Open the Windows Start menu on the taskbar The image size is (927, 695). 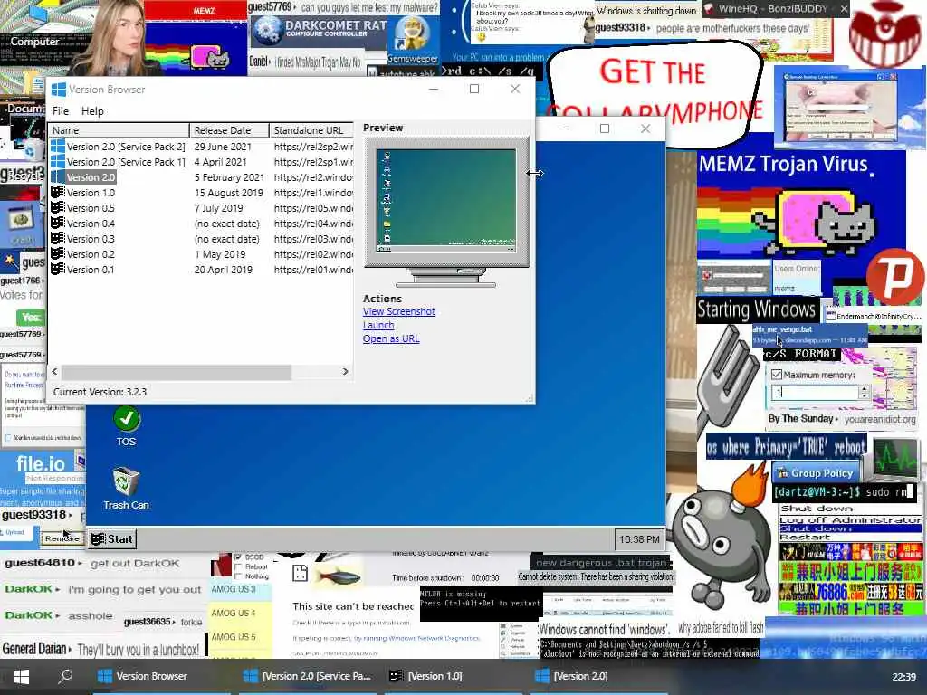pyautogui.click(x=22, y=677)
